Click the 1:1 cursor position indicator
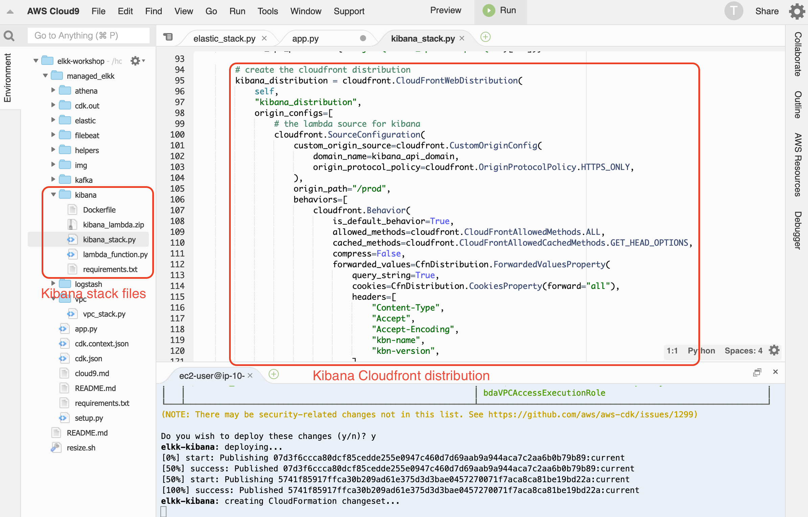The image size is (808, 517). 672,350
